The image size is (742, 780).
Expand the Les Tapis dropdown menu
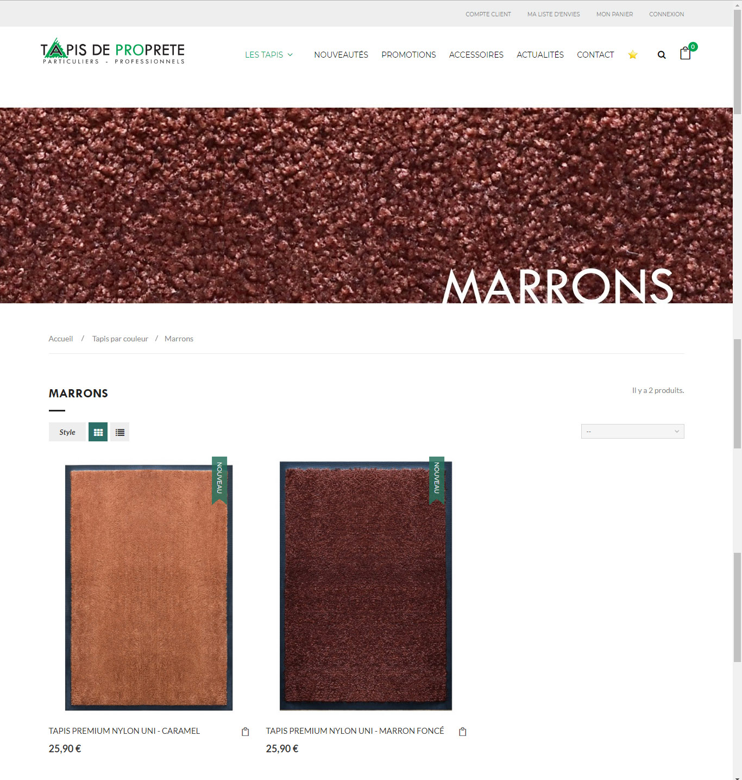coord(269,54)
